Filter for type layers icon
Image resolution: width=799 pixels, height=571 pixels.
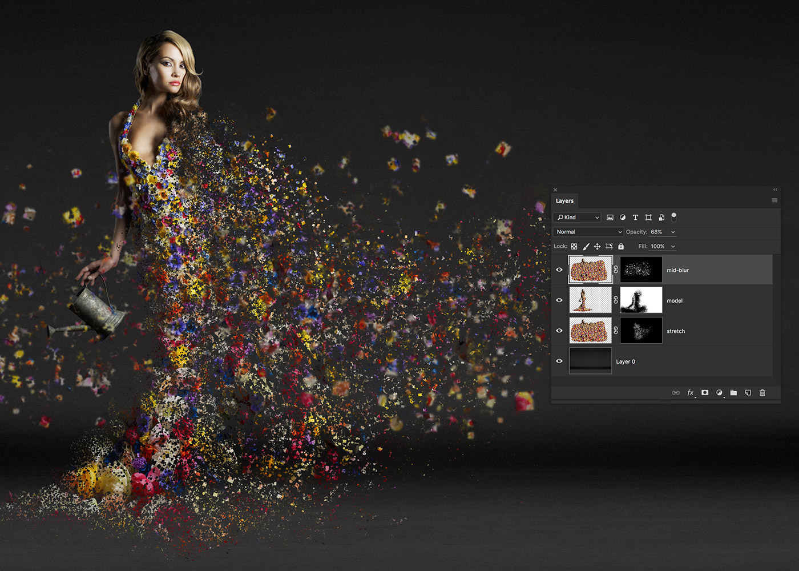click(x=635, y=218)
